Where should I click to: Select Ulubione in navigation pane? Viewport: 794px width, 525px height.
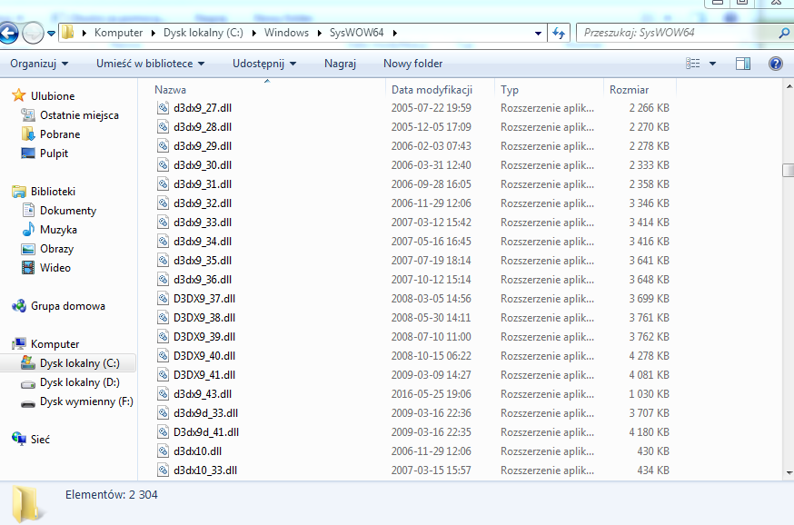pos(53,95)
